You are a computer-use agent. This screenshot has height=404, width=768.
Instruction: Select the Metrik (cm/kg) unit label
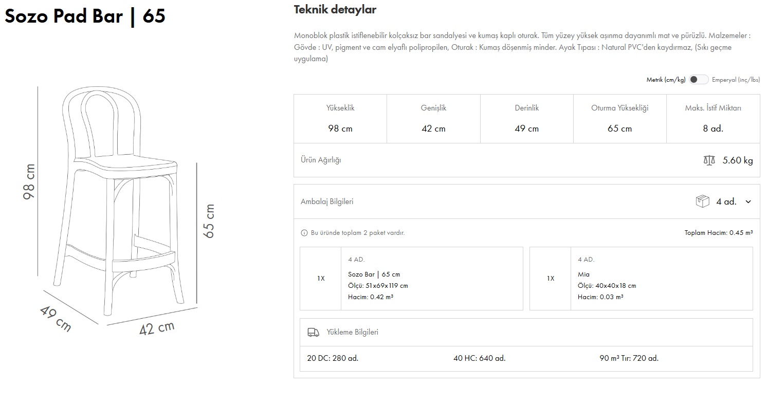[x=666, y=80]
